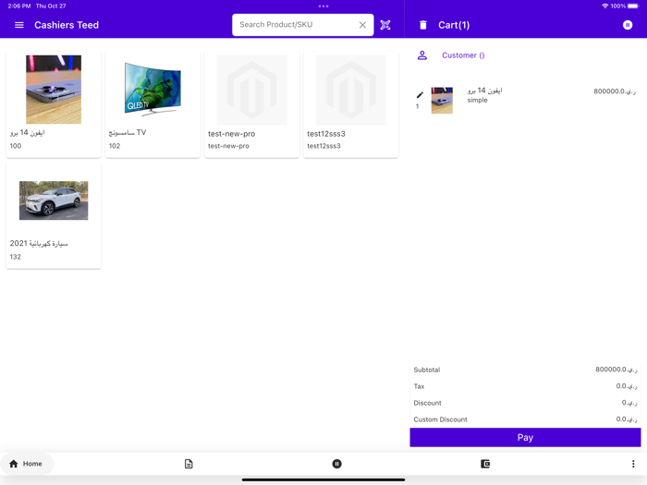Edit cart item with pencil icon
Image resolution: width=647 pixels, height=485 pixels.
[420, 95]
